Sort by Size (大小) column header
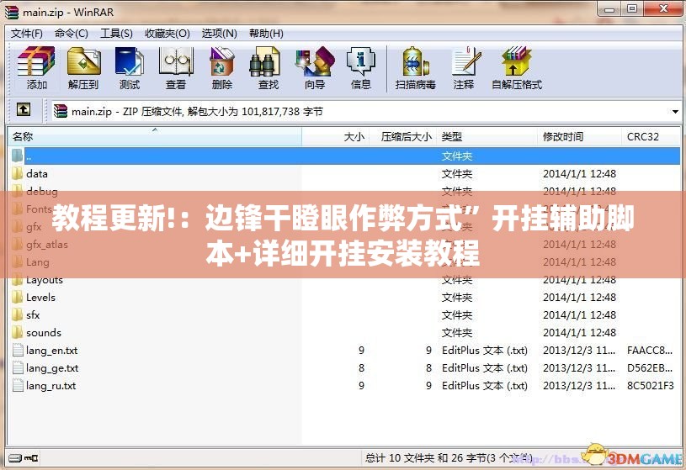This screenshot has width=686, height=470. point(336,137)
